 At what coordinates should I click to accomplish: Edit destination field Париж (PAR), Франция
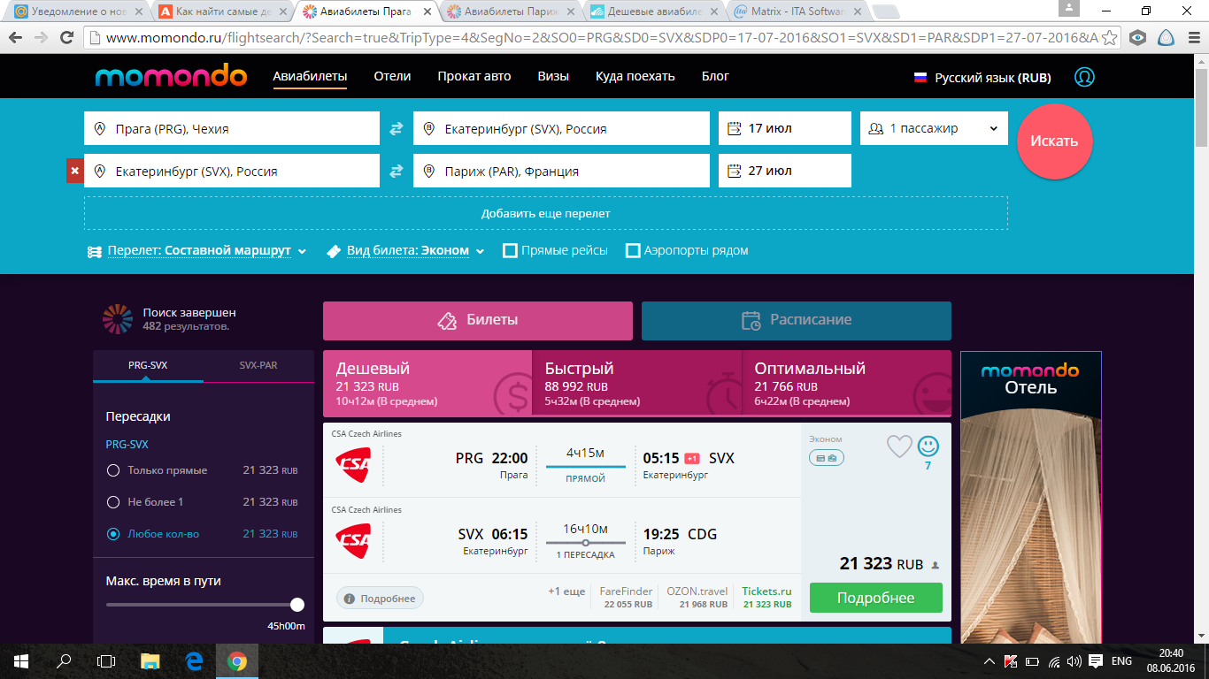click(x=561, y=171)
